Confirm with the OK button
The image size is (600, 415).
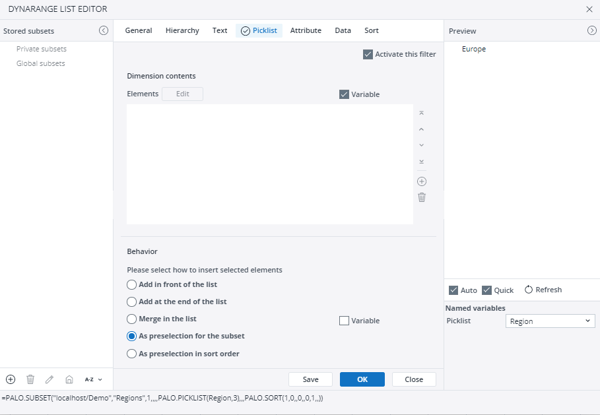coord(362,379)
